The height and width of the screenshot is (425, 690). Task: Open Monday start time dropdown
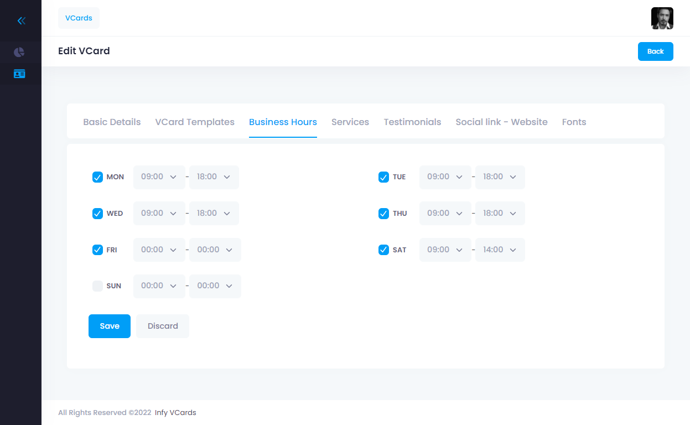pyautogui.click(x=159, y=177)
